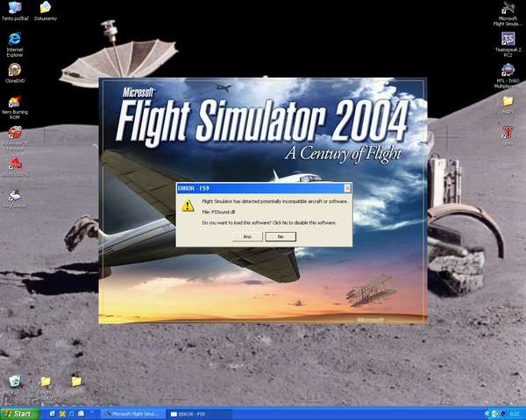The image size is (526, 420).
Task: Open the Dokumenty folder icon
Action: pyautogui.click(x=46, y=11)
